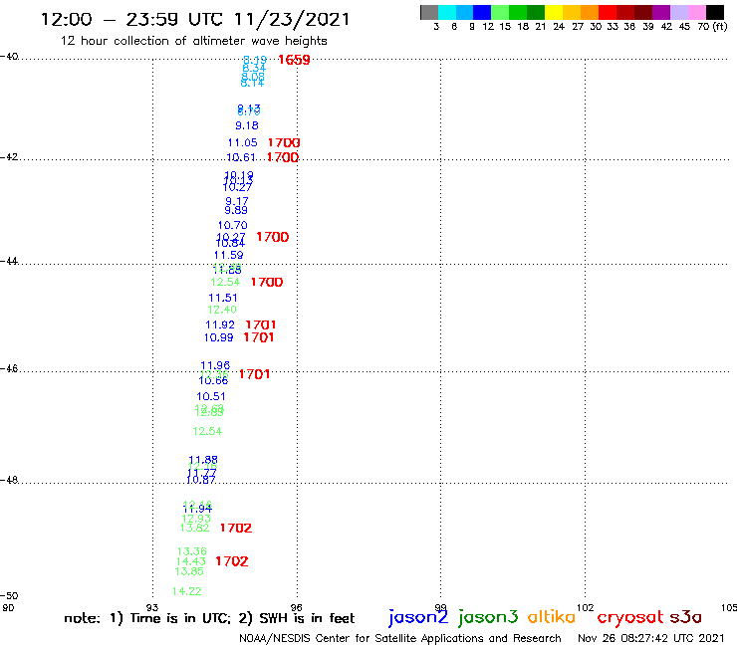Click the 9.17 wave height value
The height and width of the screenshot is (647, 737).
237,201
